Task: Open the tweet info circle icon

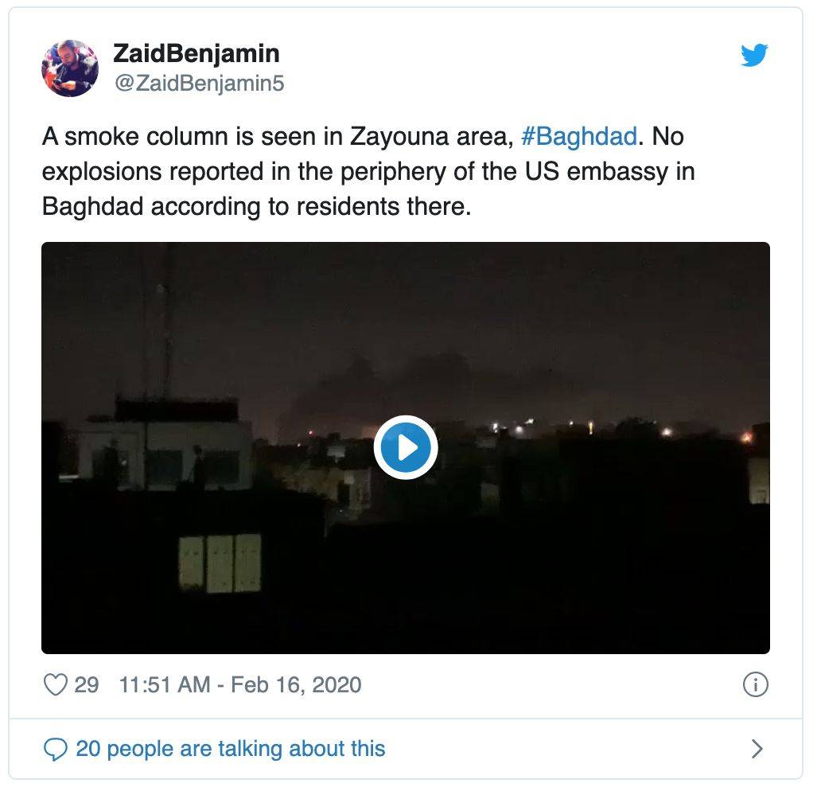Action: pyautogui.click(x=756, y=684)
